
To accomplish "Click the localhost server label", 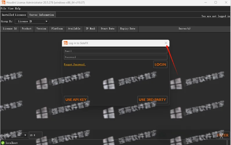I will [x=12, y=143].
